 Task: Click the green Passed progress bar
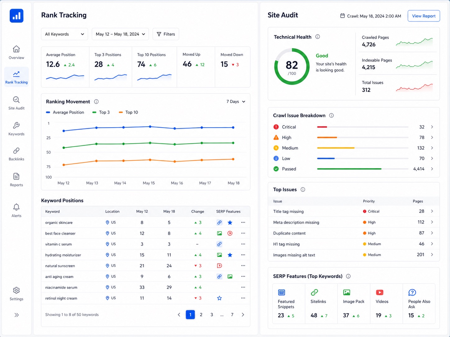(349, 169)
